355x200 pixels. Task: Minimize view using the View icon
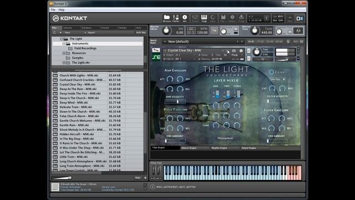[x=290, y=18]
